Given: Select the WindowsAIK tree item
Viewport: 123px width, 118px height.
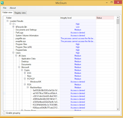Looking at the screenshot, I should (x=36, y=82).
